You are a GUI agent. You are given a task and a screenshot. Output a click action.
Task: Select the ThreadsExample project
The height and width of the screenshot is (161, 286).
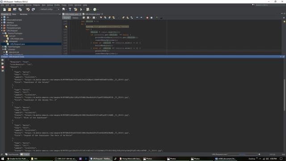(14, 28)
